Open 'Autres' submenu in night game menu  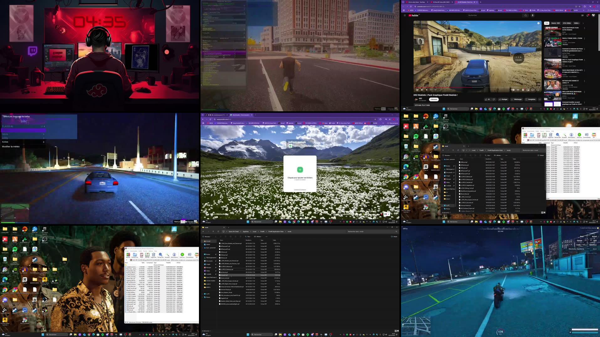coord(23,142)
